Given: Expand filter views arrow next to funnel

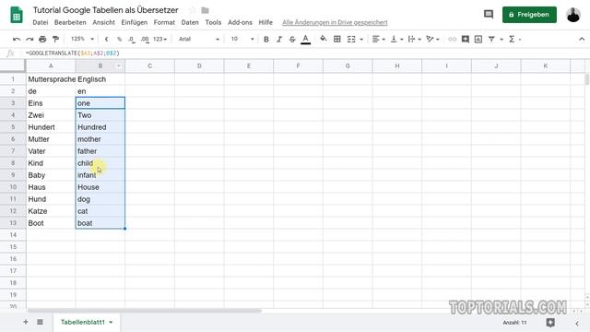Looking at the screenshot, I should [x=501, y=39].
